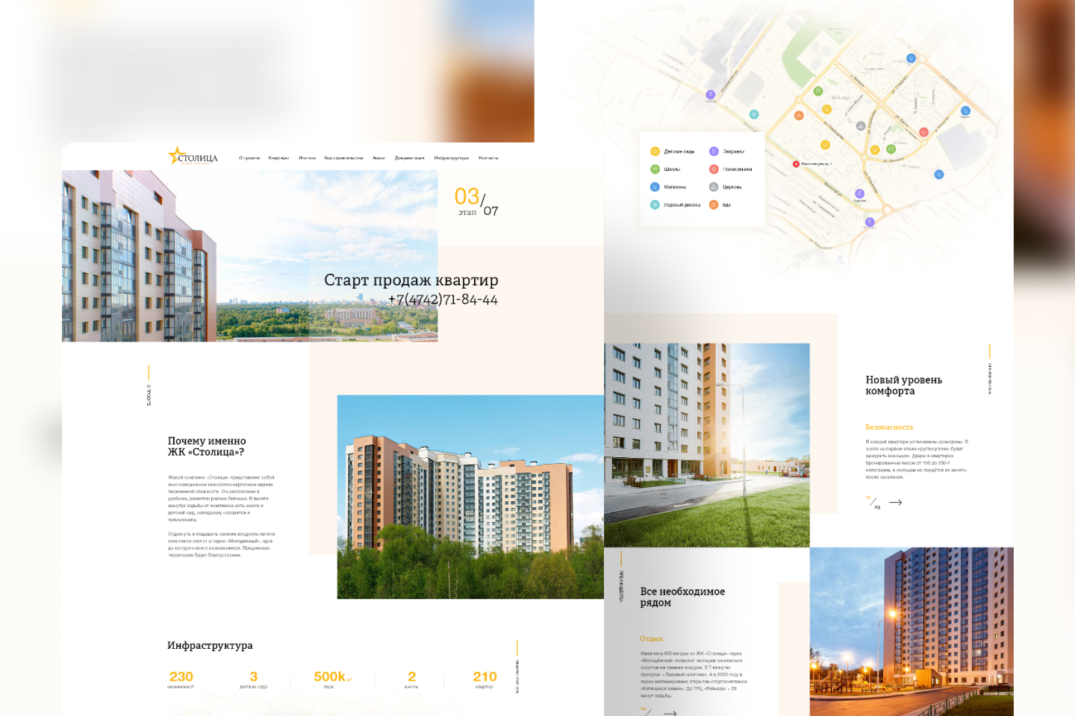
Task: Click the 2 школы statistic
Action: click(x=411, y=679)
